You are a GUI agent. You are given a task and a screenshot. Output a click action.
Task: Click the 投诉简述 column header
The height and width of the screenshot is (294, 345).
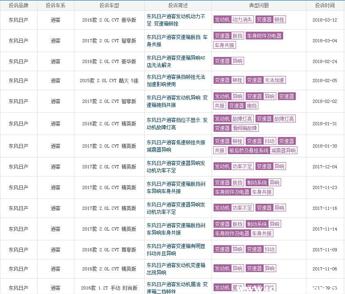click(x=178, y=5)
